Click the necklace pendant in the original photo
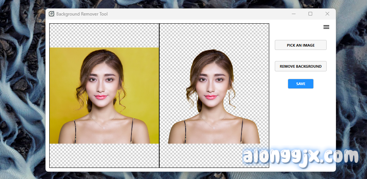 click(104, 128)
